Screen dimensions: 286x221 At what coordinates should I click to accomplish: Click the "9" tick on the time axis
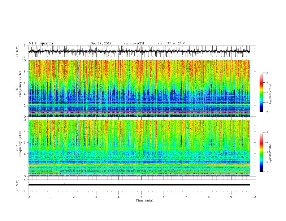[x=231, y=197]
